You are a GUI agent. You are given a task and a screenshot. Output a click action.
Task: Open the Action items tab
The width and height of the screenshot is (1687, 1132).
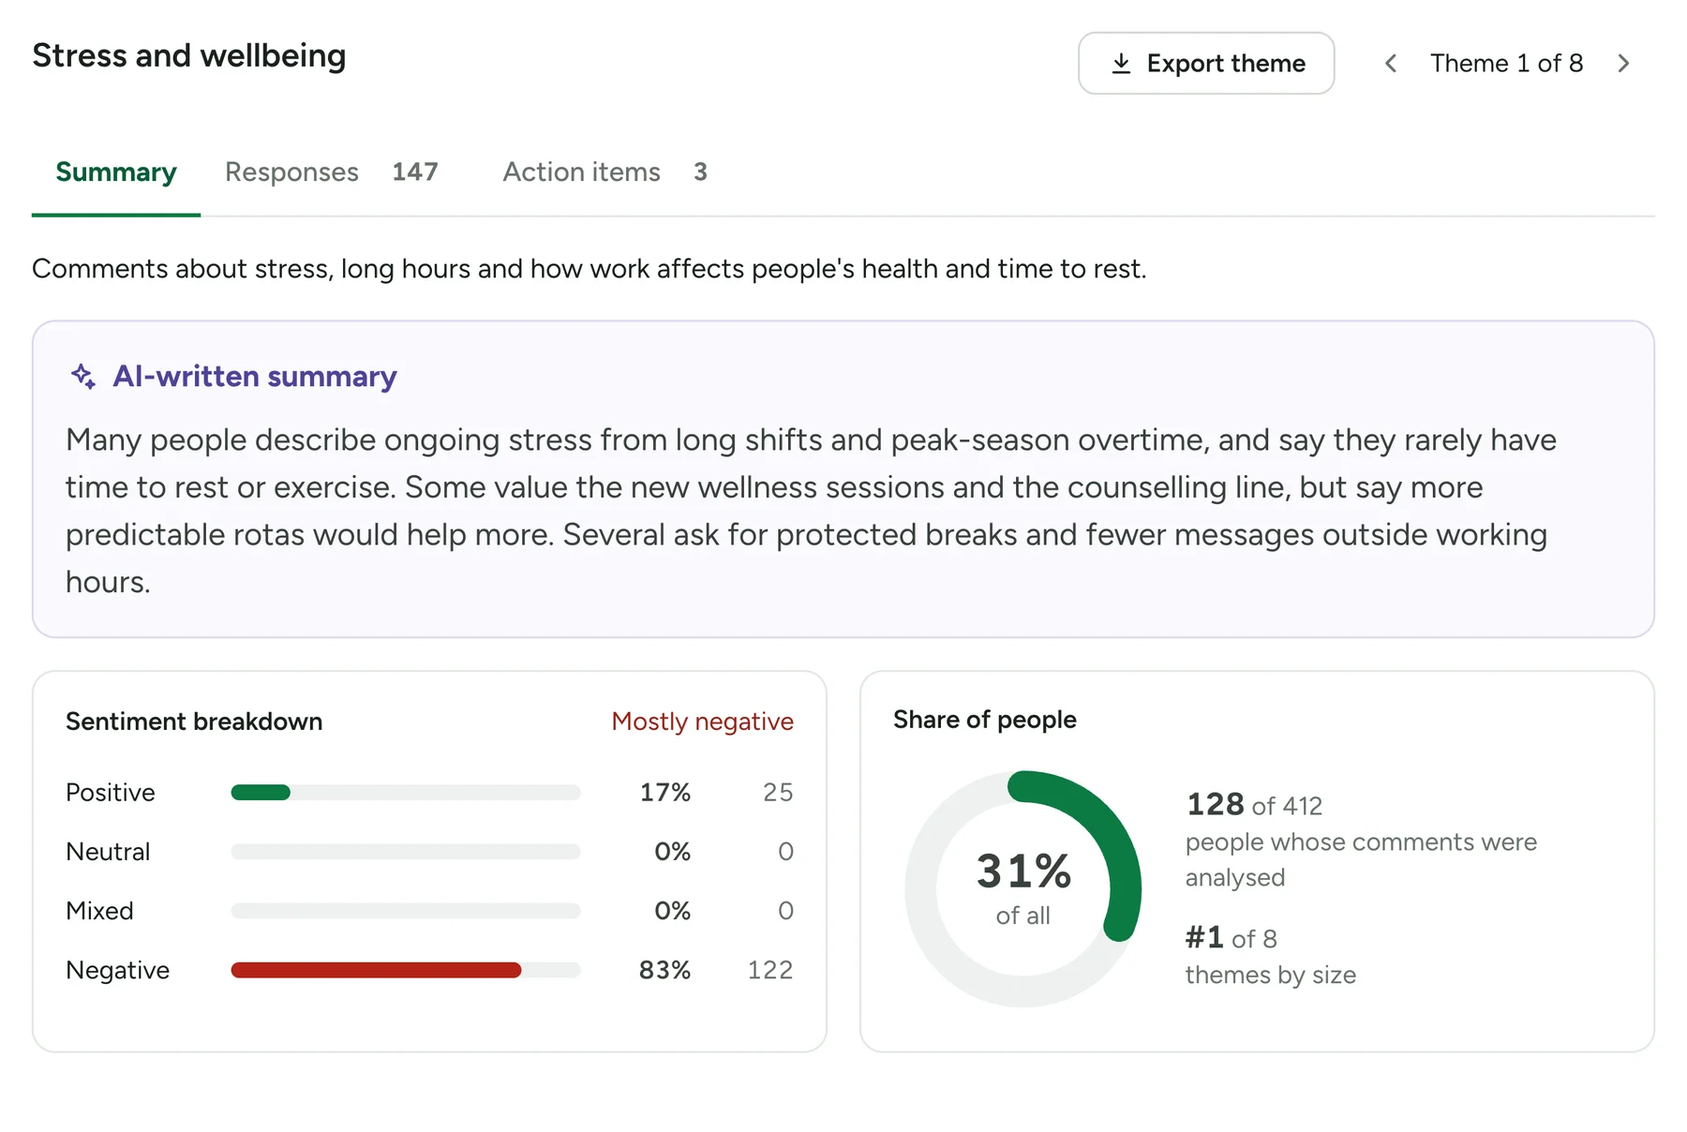(x=605, y=172)
